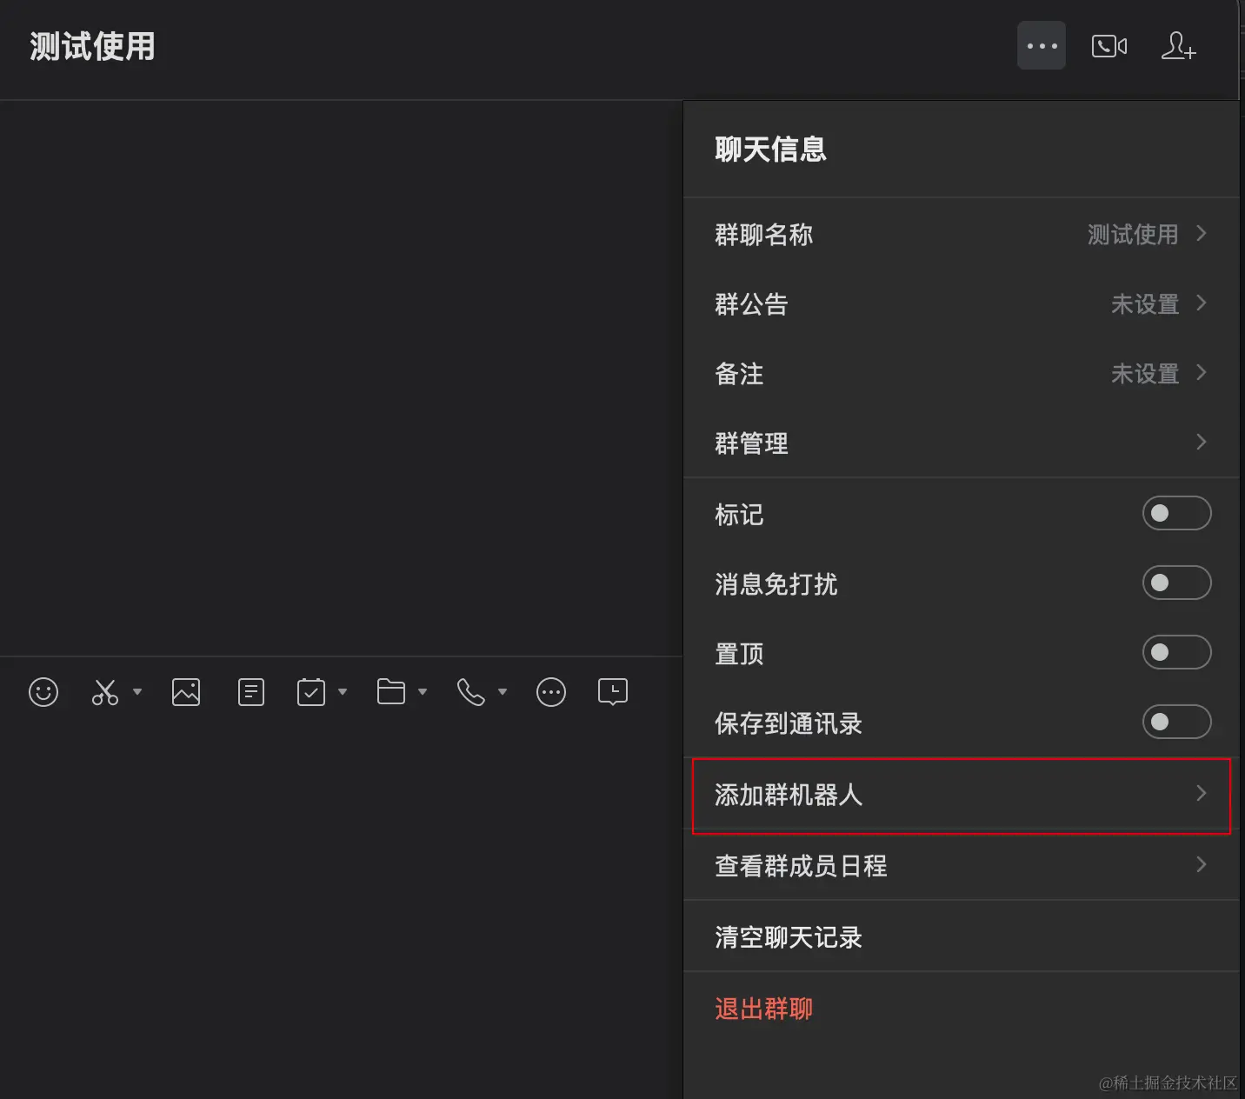Click 未设置 value beside 备注
Screen dimensions: 1245x1099
[1145, 373]
